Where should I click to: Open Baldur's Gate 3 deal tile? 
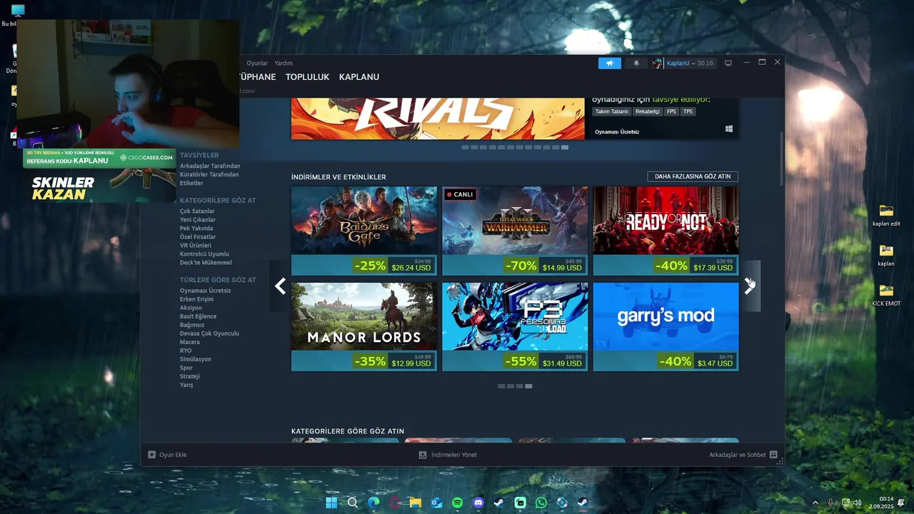tap(364, 231)
